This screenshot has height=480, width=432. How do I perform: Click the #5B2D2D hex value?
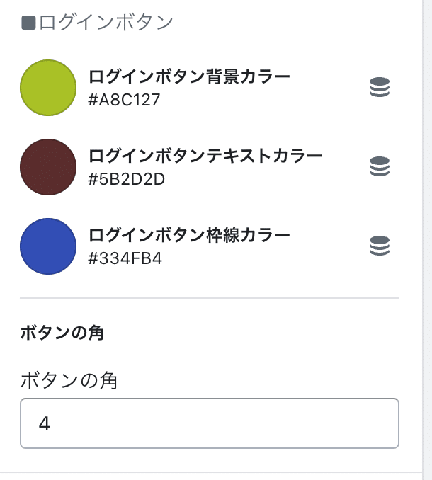point(127,179)
